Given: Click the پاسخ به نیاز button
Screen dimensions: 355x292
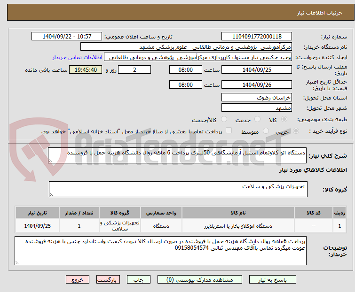Looking at the screenshot, I should point(273,280).
